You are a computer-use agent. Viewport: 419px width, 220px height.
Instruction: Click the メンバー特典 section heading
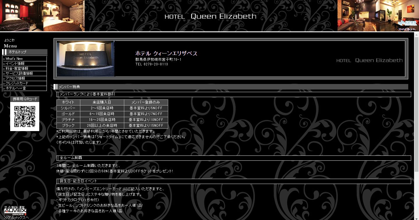click(x=69, y=87)
